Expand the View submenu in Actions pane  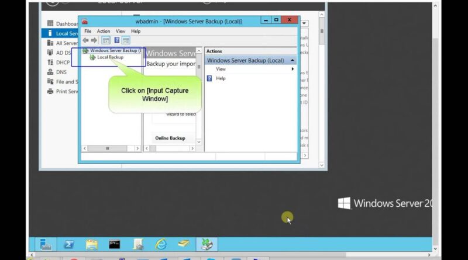point(251,69)
